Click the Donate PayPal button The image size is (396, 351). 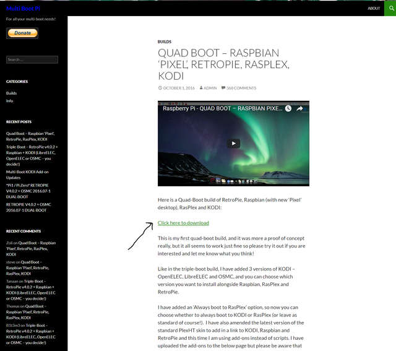coord(22,33)
